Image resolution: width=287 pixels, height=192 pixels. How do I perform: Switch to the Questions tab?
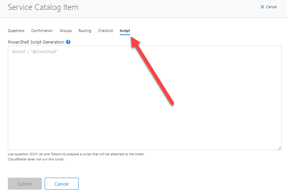click(x=16, y=31)
